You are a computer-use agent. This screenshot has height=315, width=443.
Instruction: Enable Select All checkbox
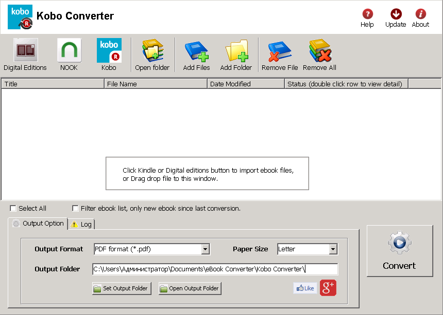[13, 208]
